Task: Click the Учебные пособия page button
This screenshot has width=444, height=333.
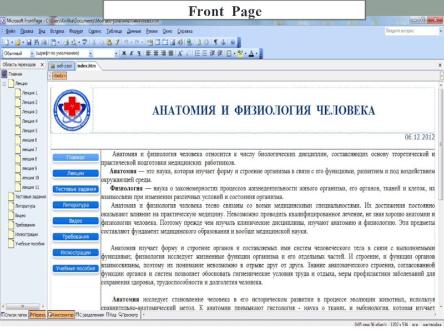Action: [x=75, y=269]
